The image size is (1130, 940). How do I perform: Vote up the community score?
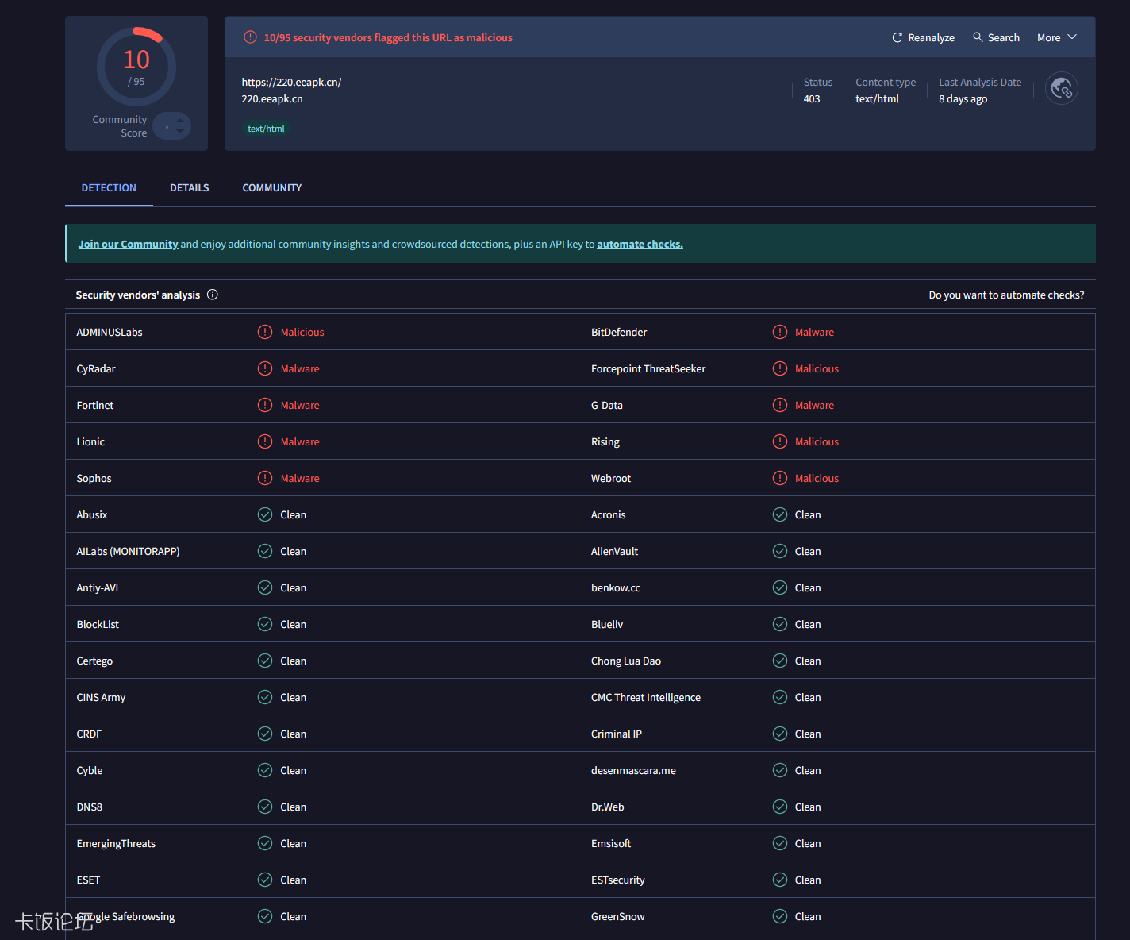pos(180,121)
